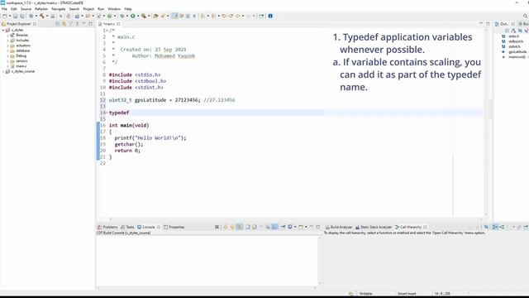
Task: Maximize the Project Explorer panel
Action: pos(90,24)
